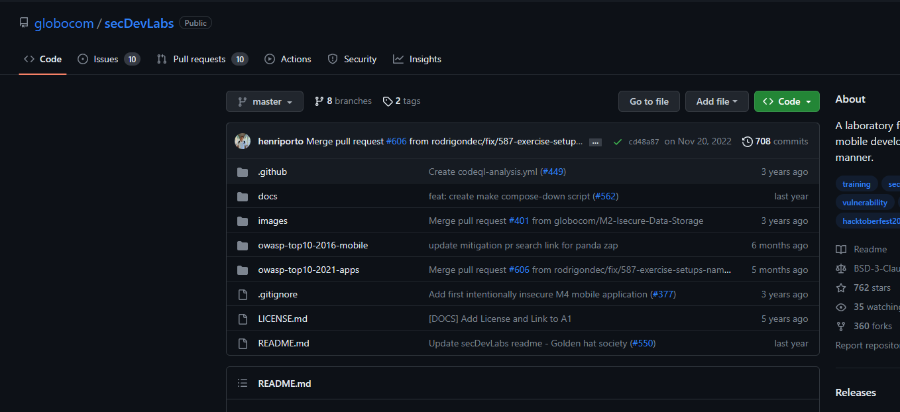Open the images folder

[272, 221]
